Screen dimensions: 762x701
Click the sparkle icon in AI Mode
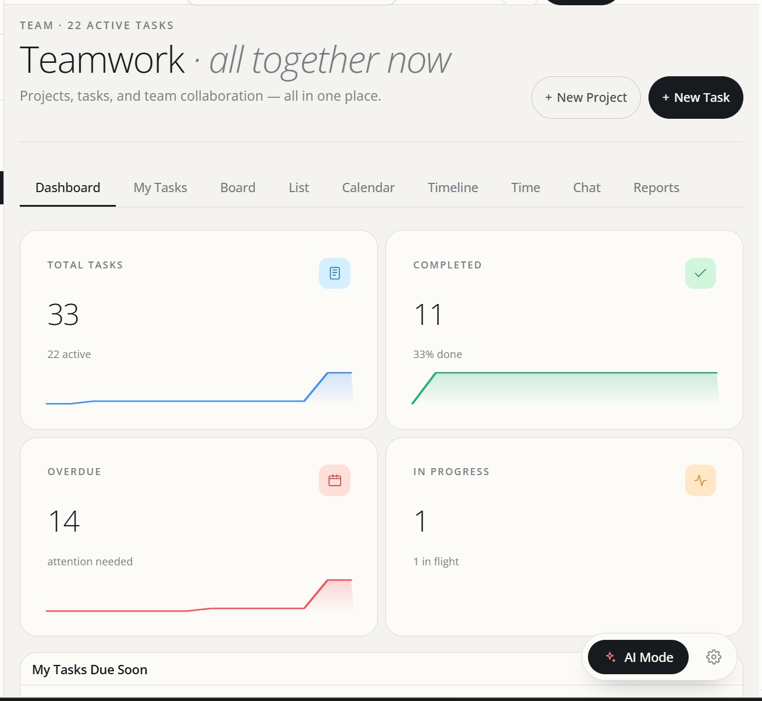tap(611, 657)
